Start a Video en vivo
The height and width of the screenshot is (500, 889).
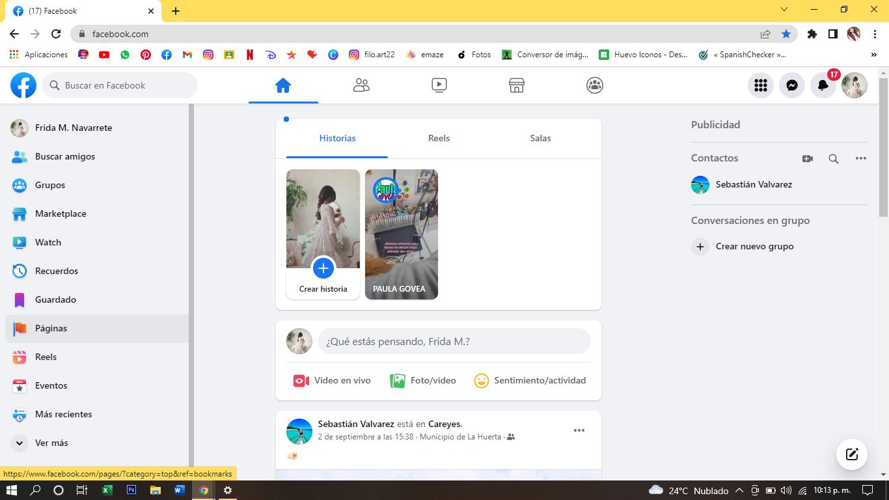pos(332,380)
